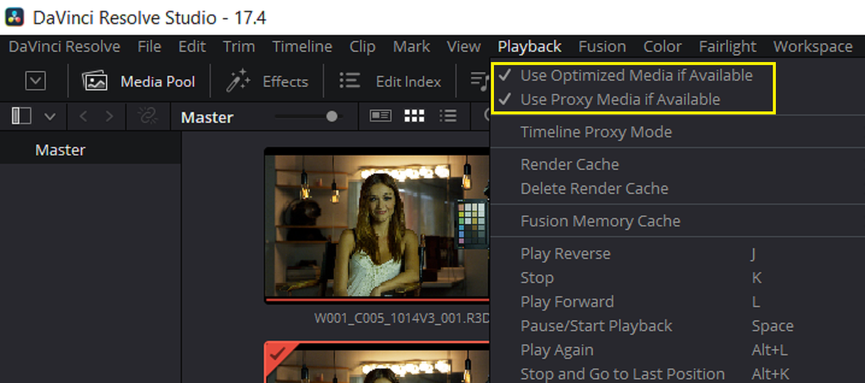Open the Clip menu

pos(362,47)
